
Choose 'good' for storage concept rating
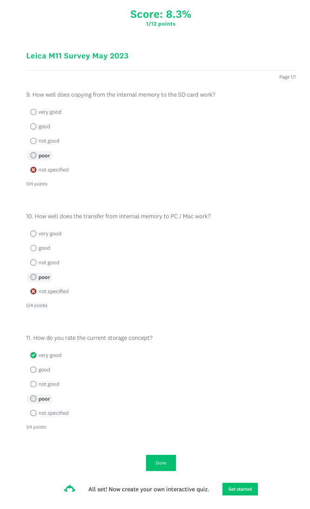click(33, 370)
